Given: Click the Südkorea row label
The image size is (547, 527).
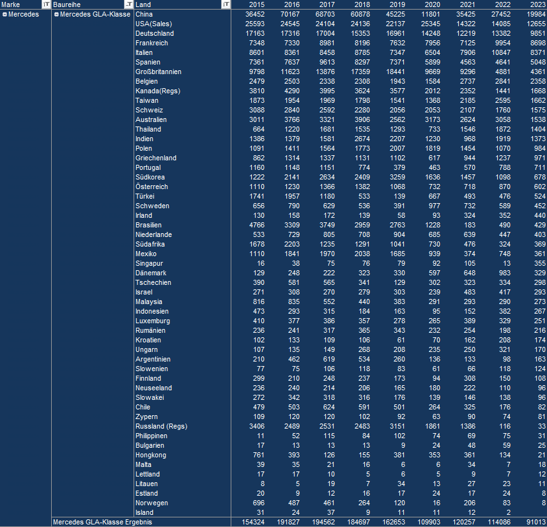Looking at the screenshot, I should point(150,177).
